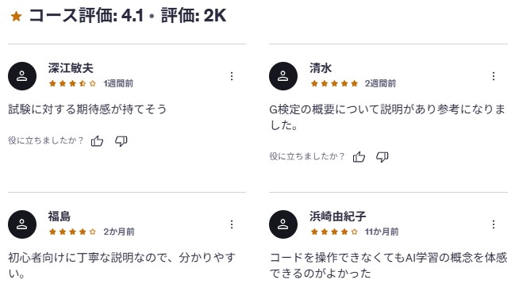This screenshot has height=295, width=515.
Task: Click the orange star beside コース評価 heading
Action: click(16, 16)
